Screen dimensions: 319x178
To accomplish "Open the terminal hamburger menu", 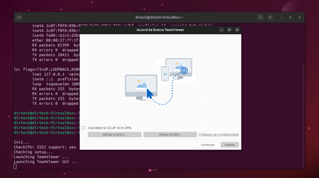I will 270,17.
